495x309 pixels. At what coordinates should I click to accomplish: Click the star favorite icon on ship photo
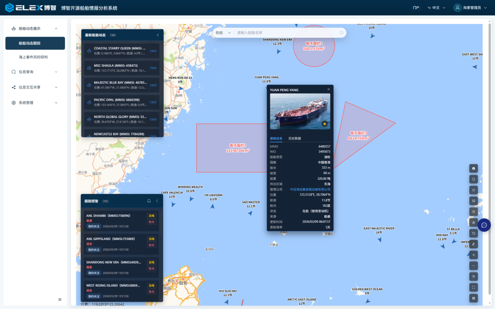coord(324,124)
